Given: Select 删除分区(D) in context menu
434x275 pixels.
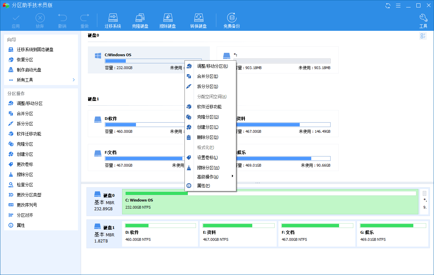Looking at the screenshot, I should point(210,137).
